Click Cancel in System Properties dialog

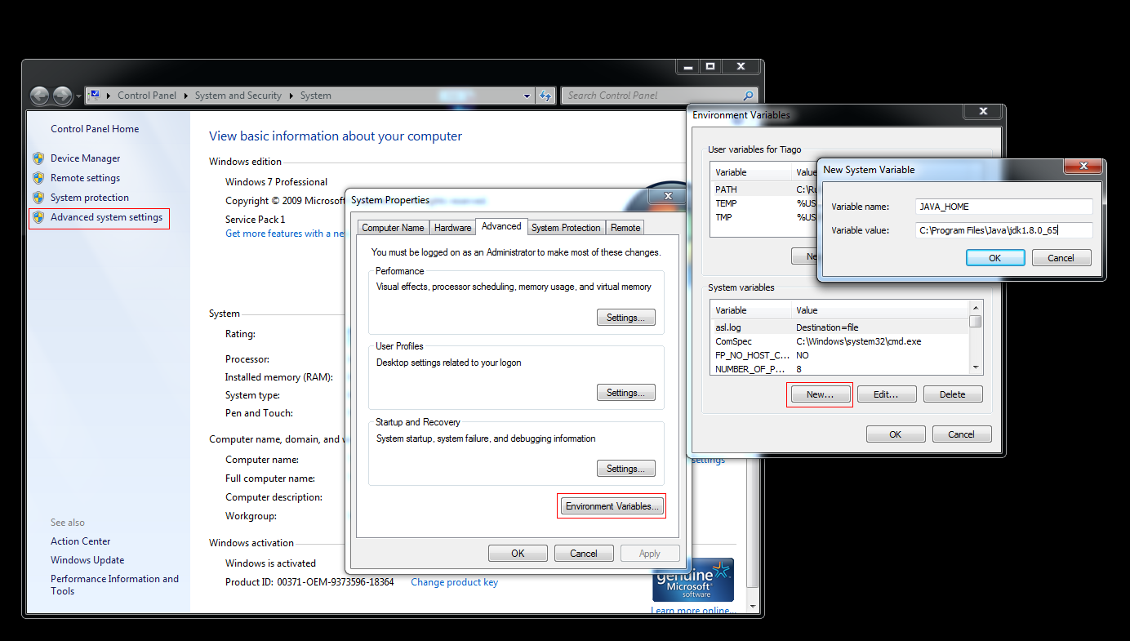point(584,554)
